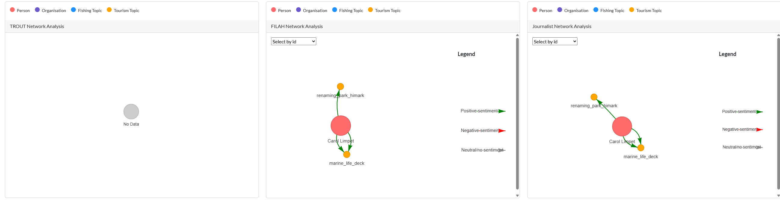Screen dimensions: 780x200
Task: Toggle Person legend in TROUT panel
Action: point(20,10)
